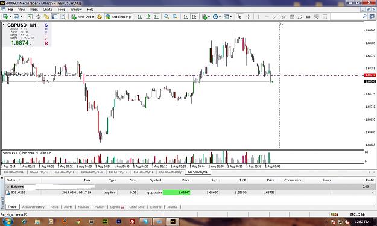The height and width of the screenshot is (226, 377).
Task: Expand the Indicators dropdown arrow
Action: point(209,17)
